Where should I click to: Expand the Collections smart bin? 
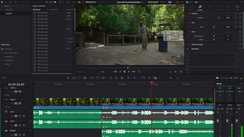pos(2,60)
